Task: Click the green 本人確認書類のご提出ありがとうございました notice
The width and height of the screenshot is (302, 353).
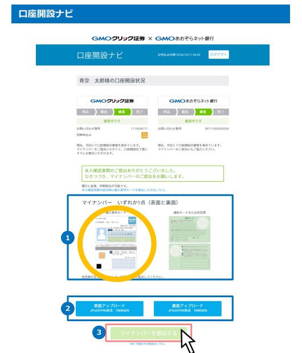Action: 153,173
